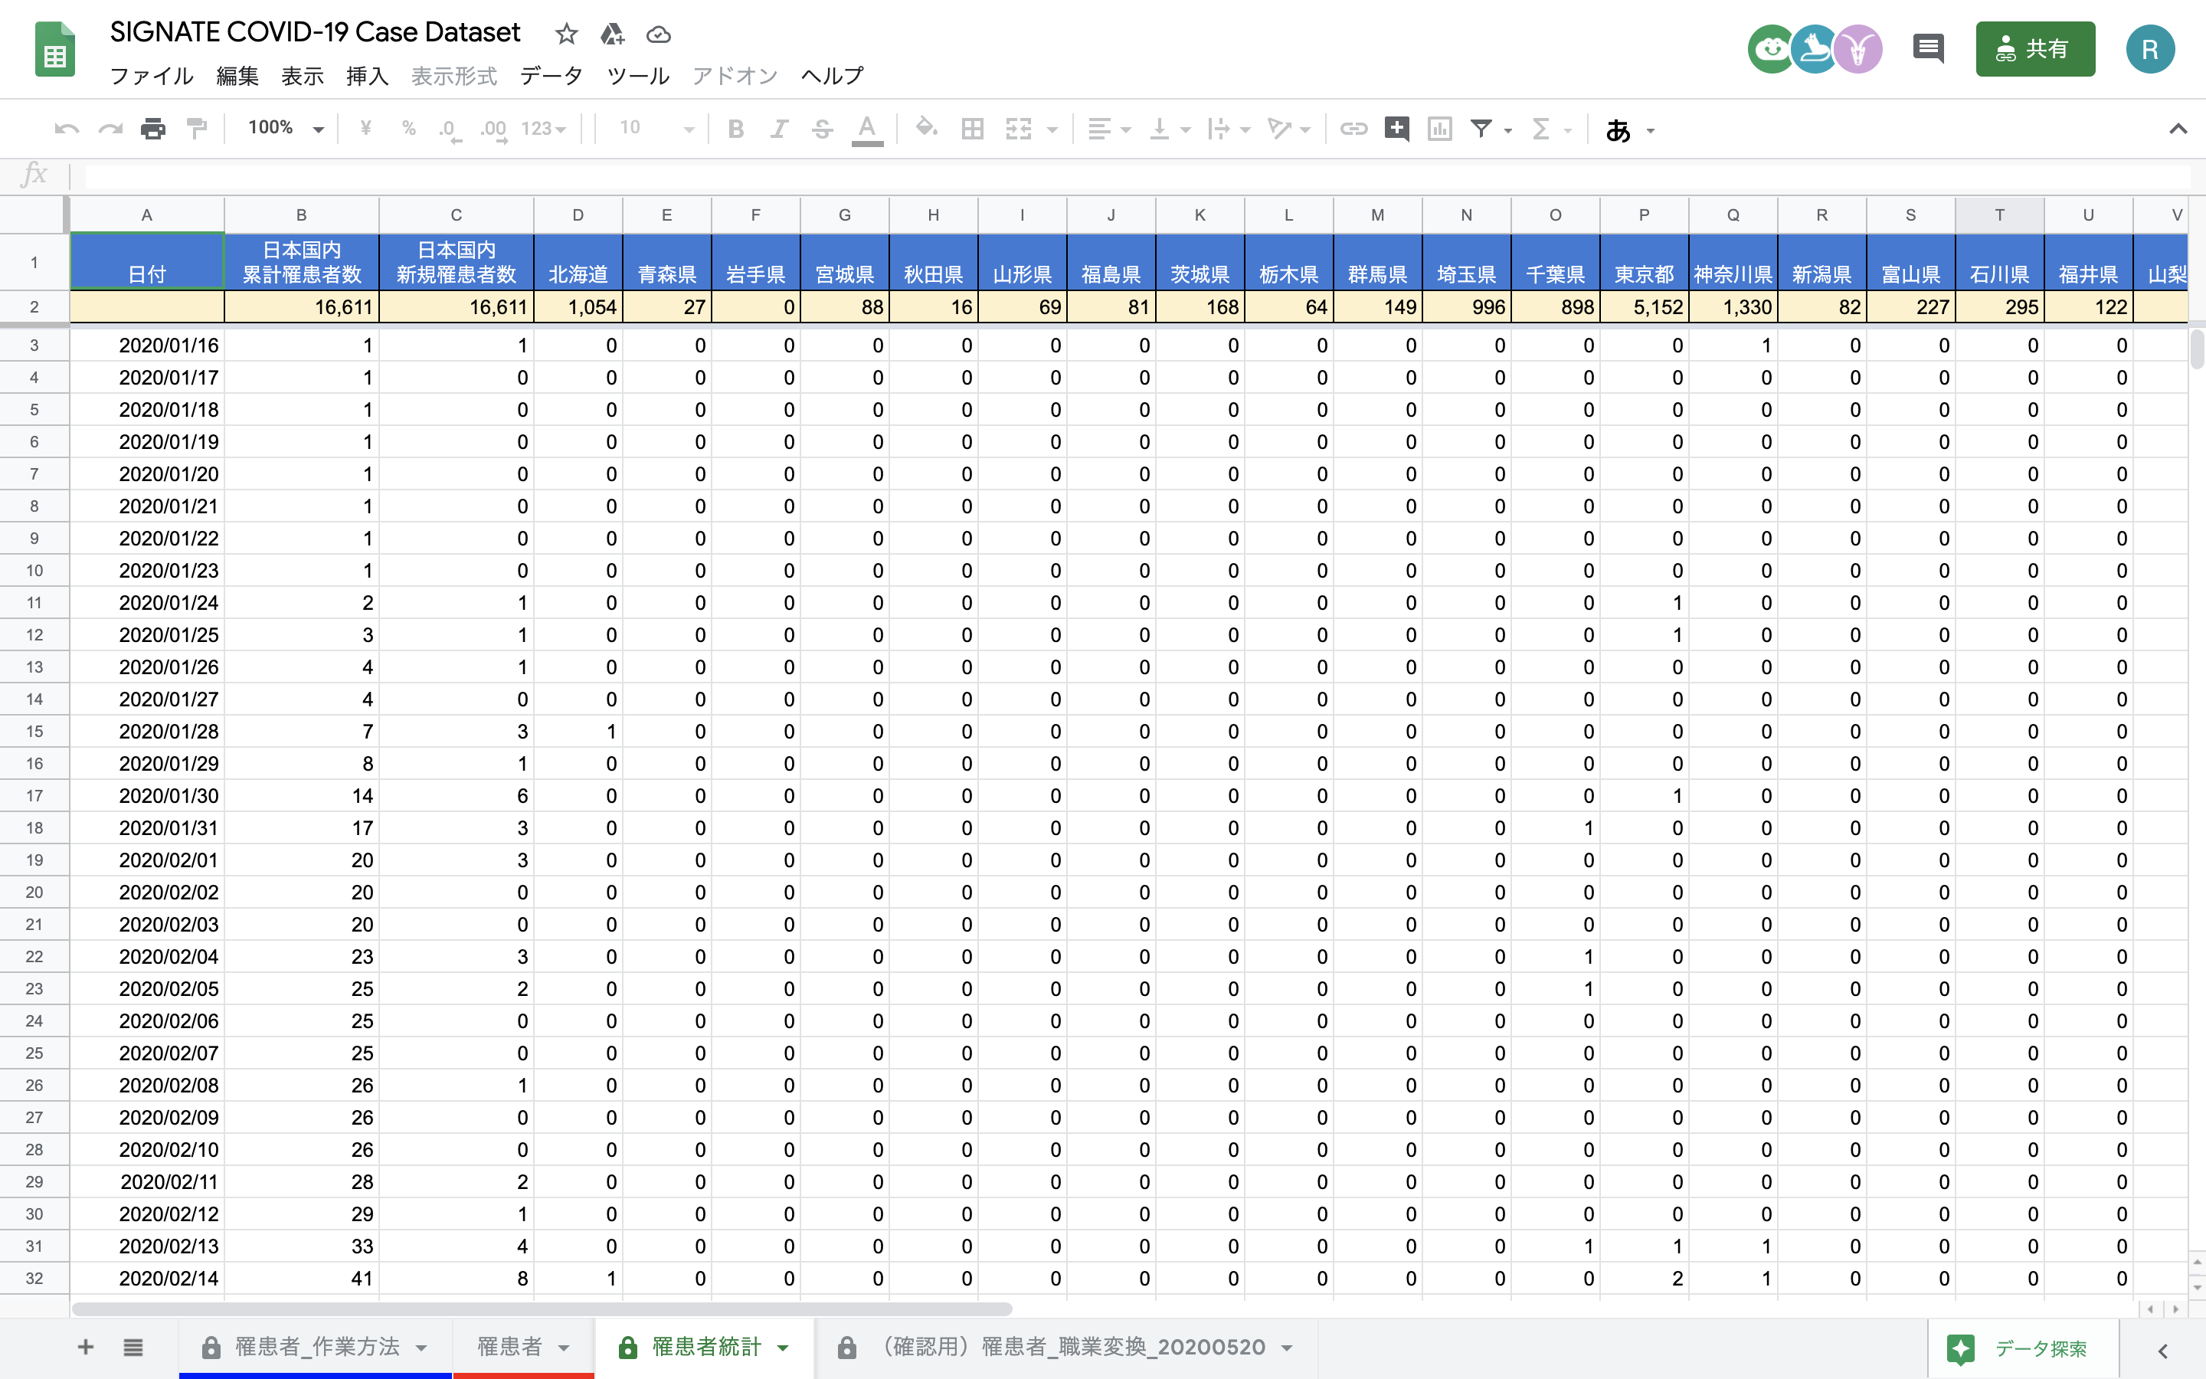Click the print icon in toolbar
Screen dimensions: 2206x1379
(x=153, y=129)
